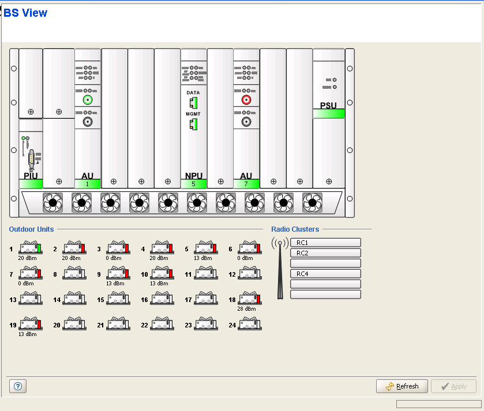Click outdoor unit 5 with 13 dBm
The width and height of the screenshot is (484, 411).
click(205, 248)
